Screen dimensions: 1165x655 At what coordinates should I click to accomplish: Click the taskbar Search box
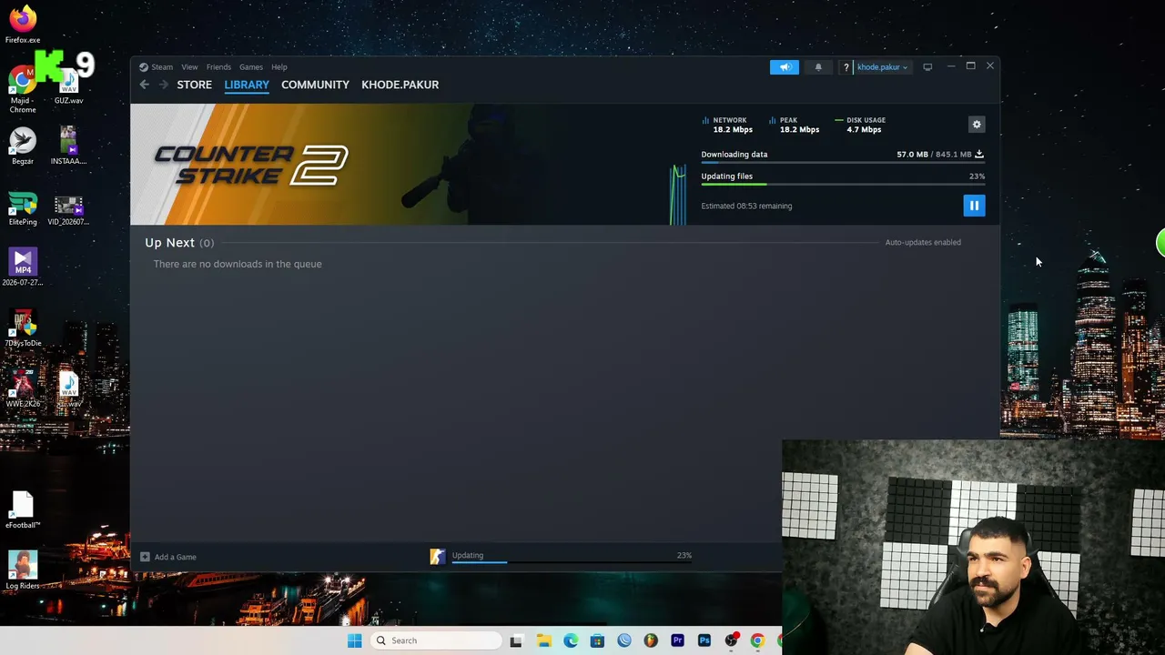click(x=437, y=640)
